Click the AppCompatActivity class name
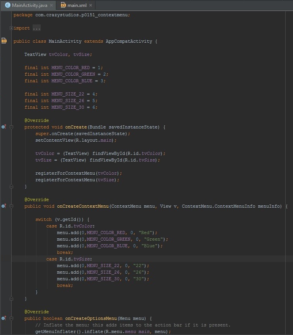The width and height of the screenshot is (293, 335). (129, 41)
